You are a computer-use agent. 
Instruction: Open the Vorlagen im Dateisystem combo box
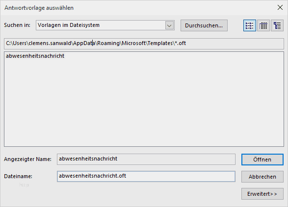pyautogui.click(x=105, y=25)
